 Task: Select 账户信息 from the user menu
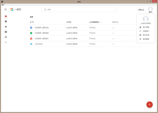point(146,27)
